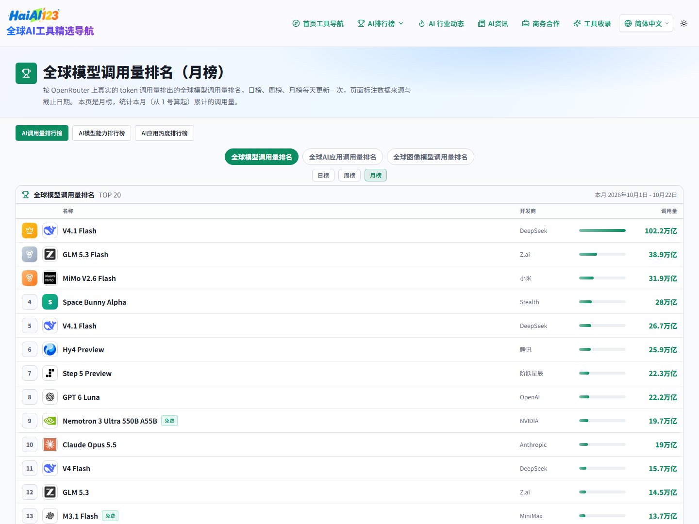
Task: Click DeepSeek logo in the 102.2万亿 row
Action: 50,230
